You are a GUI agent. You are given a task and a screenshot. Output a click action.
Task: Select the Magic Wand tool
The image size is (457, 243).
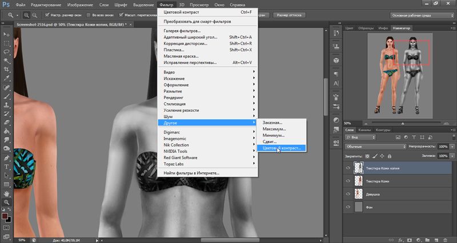click(6, 60)
